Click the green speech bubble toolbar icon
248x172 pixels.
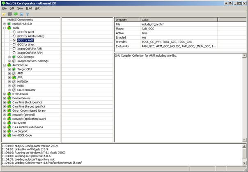point(16,14)
